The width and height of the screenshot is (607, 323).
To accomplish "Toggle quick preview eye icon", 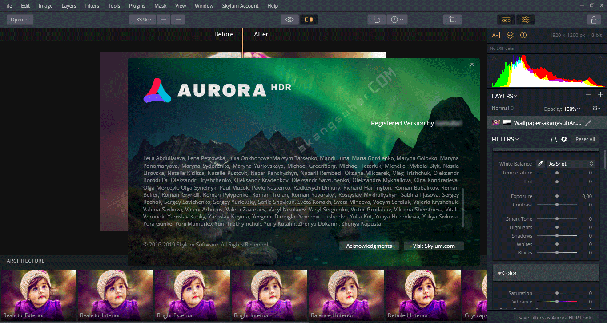I will pos(289,20).
